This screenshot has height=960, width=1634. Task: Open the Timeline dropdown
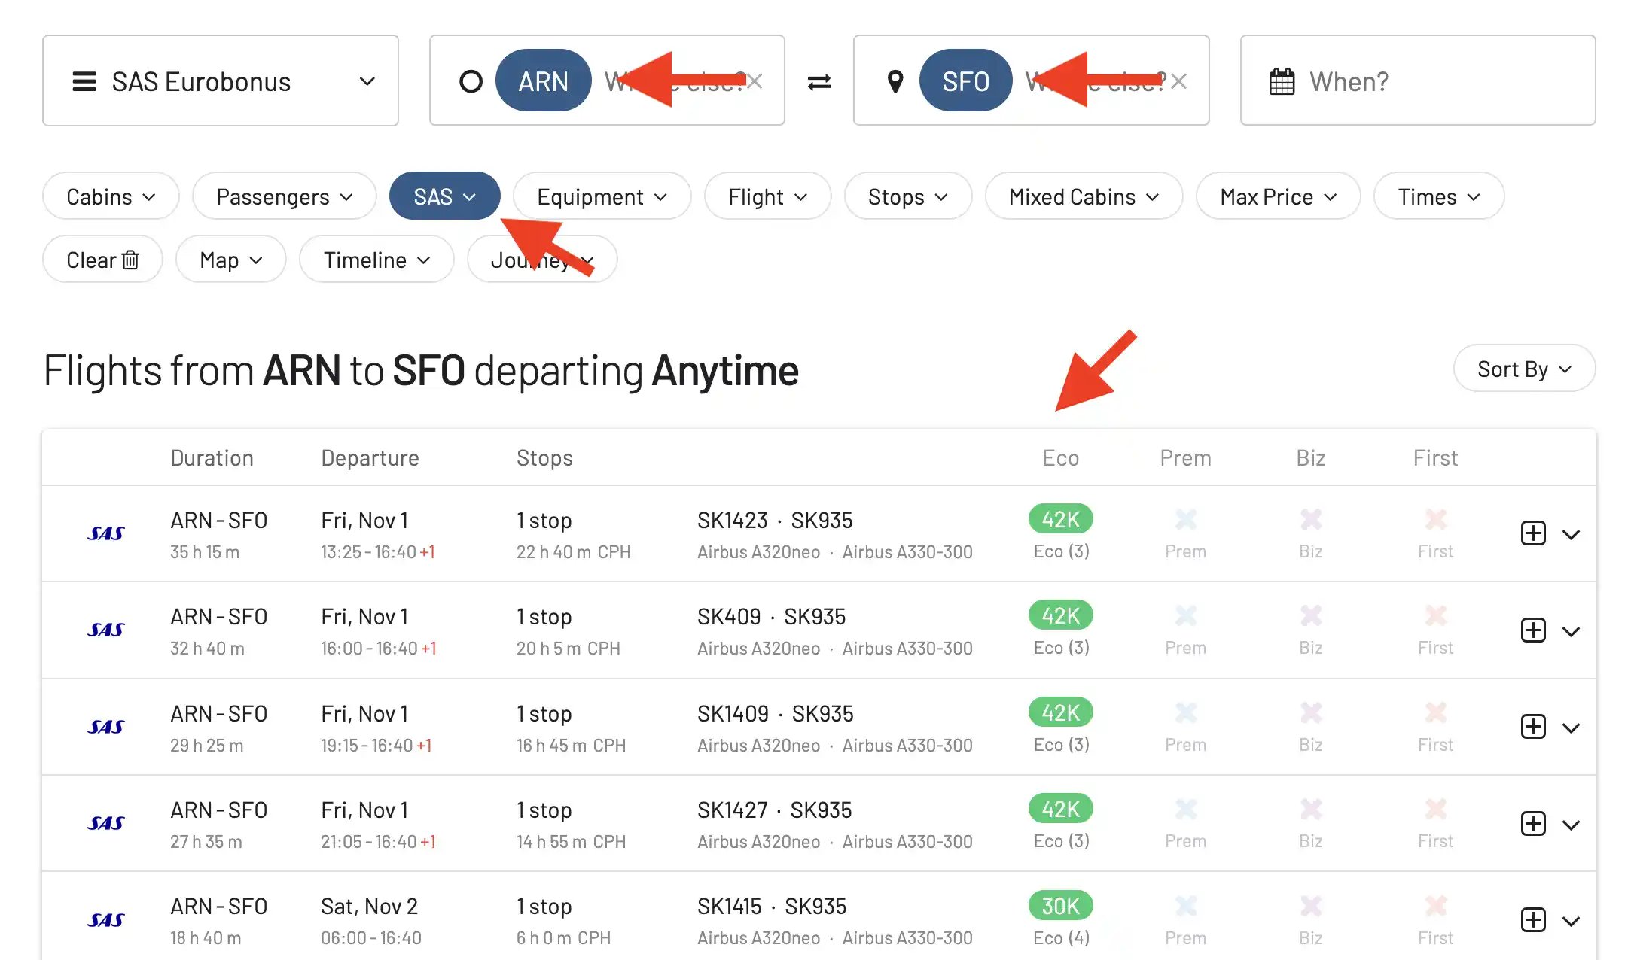[376, 260]
